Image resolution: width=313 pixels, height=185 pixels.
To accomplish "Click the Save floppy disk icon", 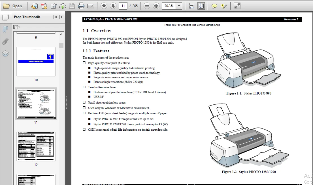I will click(x=72, y=6).
